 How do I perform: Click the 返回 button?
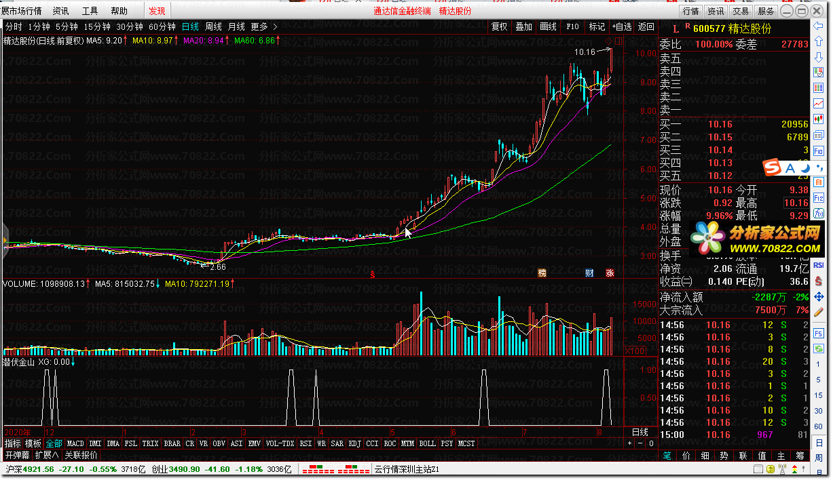pos(646,26)
